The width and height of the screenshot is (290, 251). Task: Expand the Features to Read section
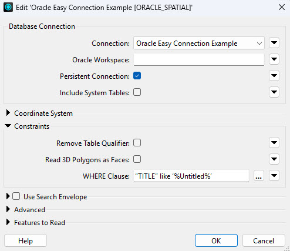coord(8,222)
